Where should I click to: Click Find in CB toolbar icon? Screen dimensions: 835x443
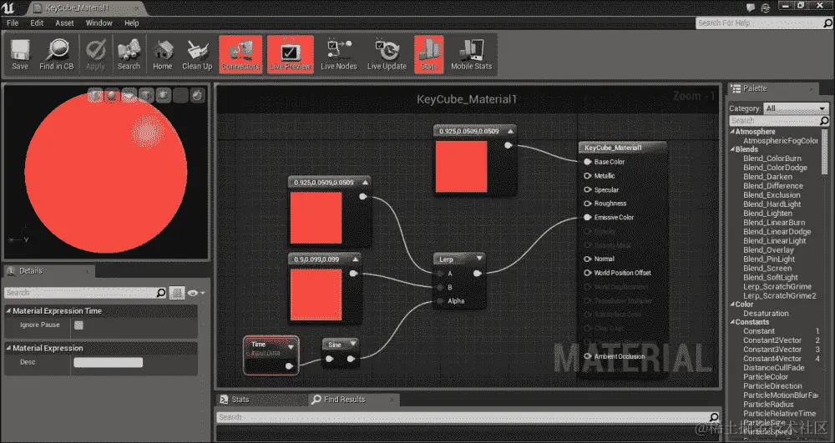pyautogui.click(x=56, y=54)
